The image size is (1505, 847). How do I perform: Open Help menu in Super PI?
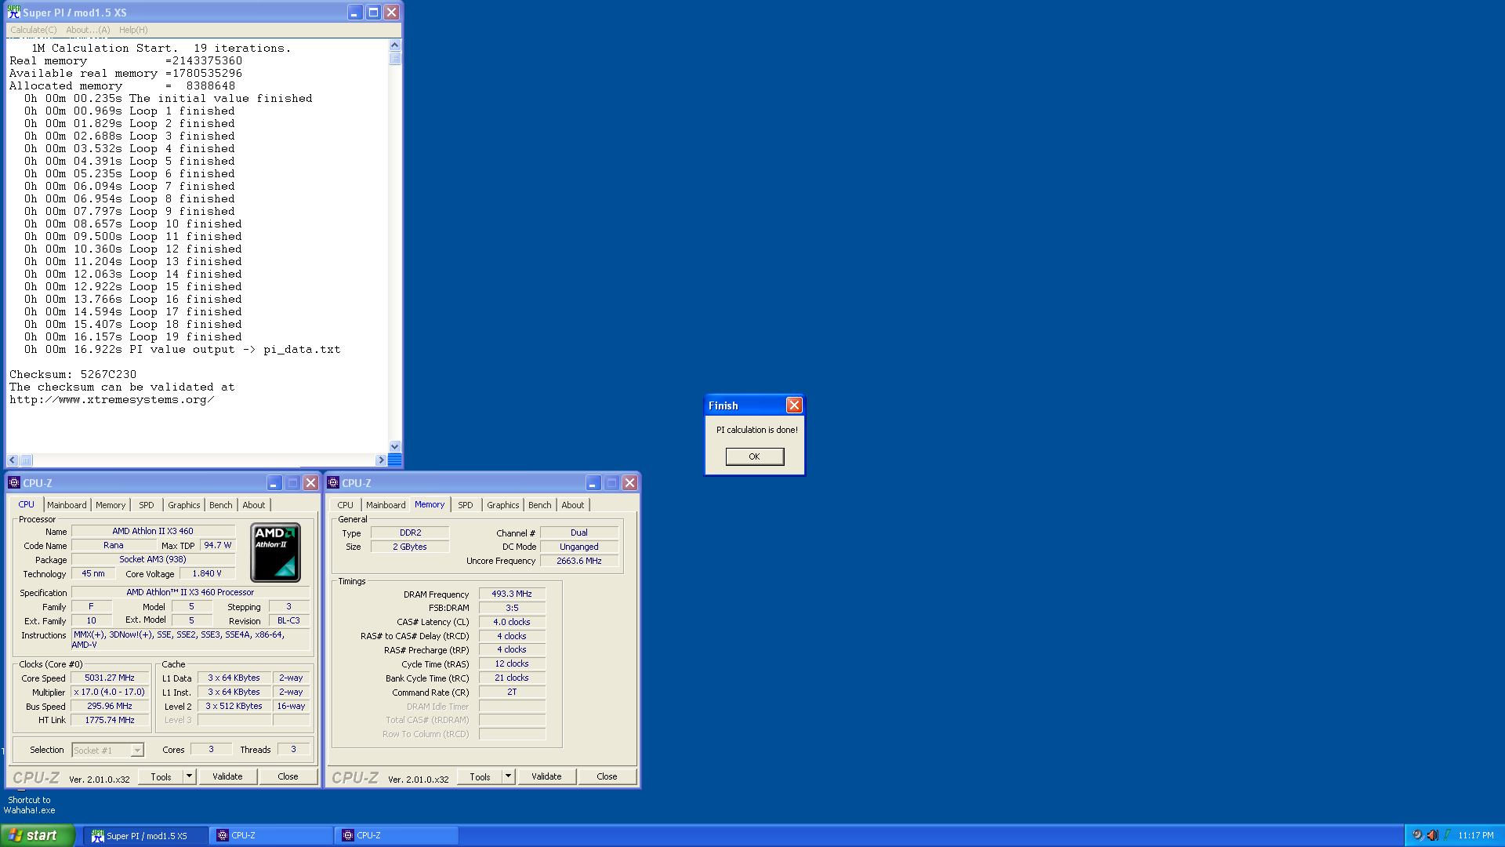[x=133, y=30]
